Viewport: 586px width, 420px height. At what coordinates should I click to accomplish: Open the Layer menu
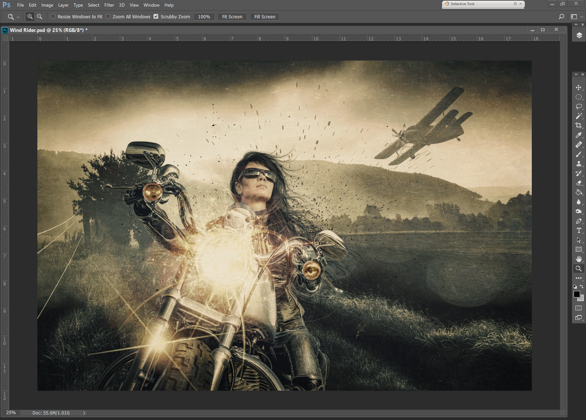(x=63, y=5)
